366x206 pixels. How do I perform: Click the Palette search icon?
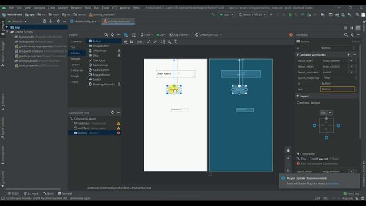(x=106, y=35)
